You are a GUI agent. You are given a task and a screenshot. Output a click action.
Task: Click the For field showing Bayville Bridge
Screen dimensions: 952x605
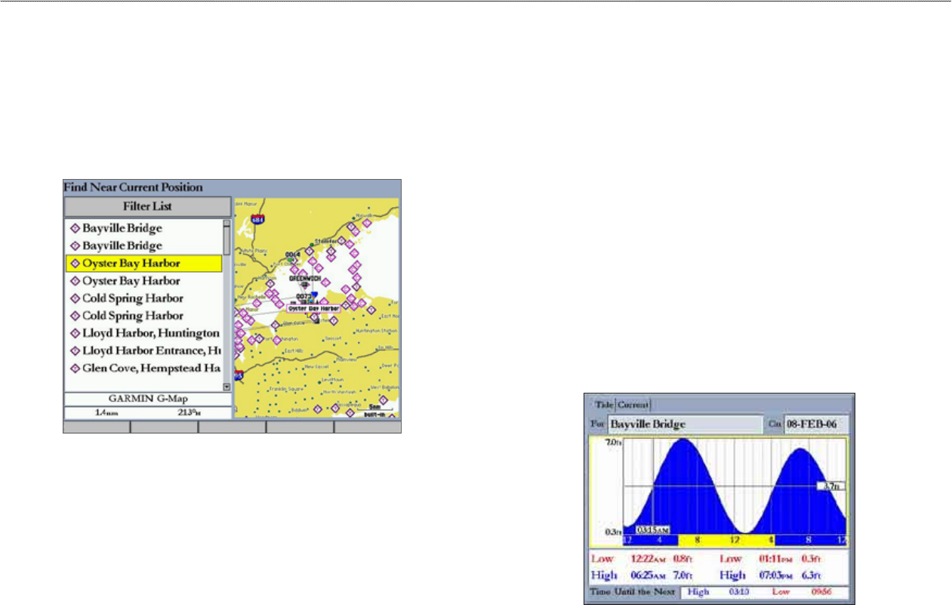686,424
